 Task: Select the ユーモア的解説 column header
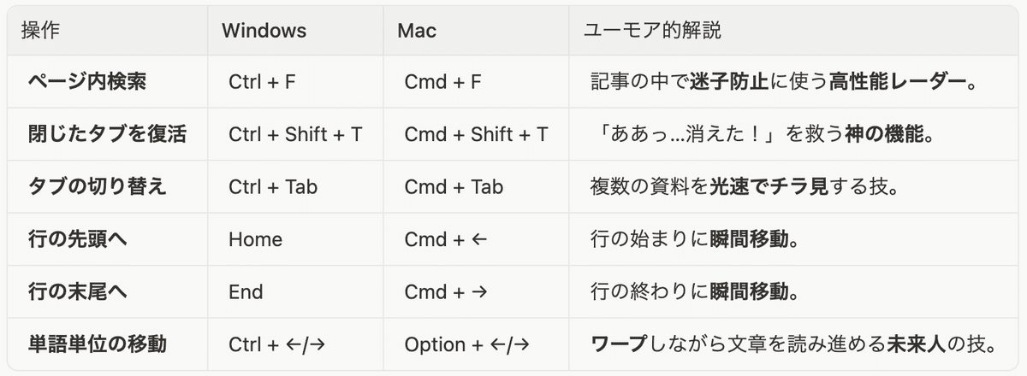652,31
